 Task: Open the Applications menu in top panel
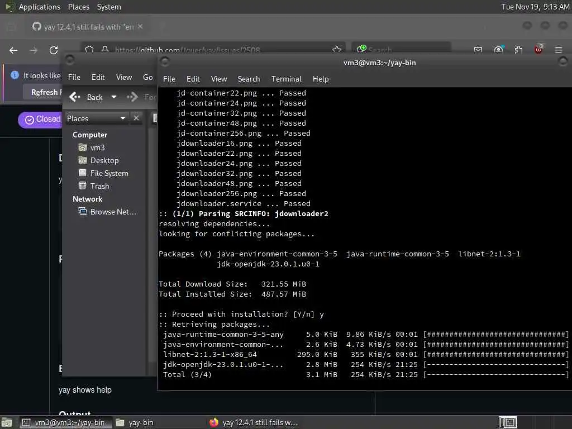point(40,7)
